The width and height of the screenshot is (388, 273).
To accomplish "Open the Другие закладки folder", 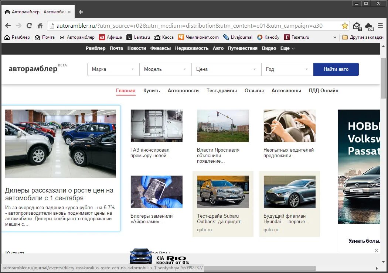I will pos(363,37).
